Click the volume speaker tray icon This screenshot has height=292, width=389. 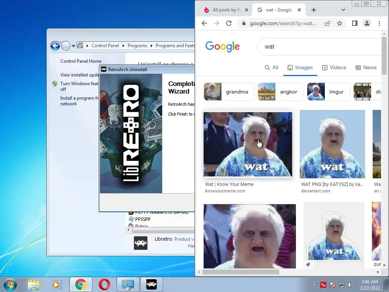click(351, 285)
